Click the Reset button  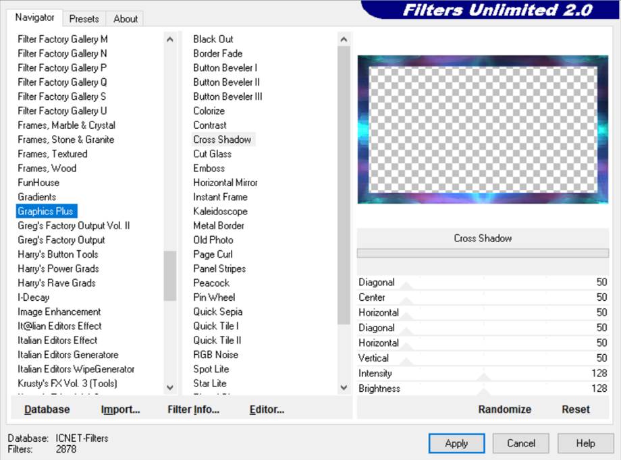tap(576, 409)
